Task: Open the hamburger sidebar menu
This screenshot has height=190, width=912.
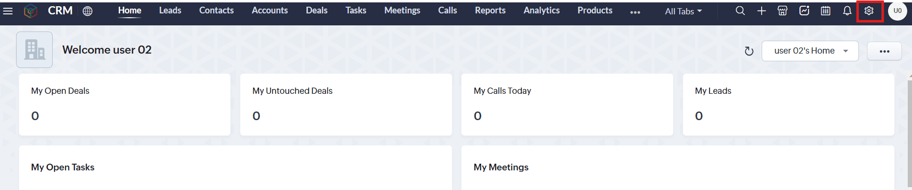Action: (x=8, y=11)
